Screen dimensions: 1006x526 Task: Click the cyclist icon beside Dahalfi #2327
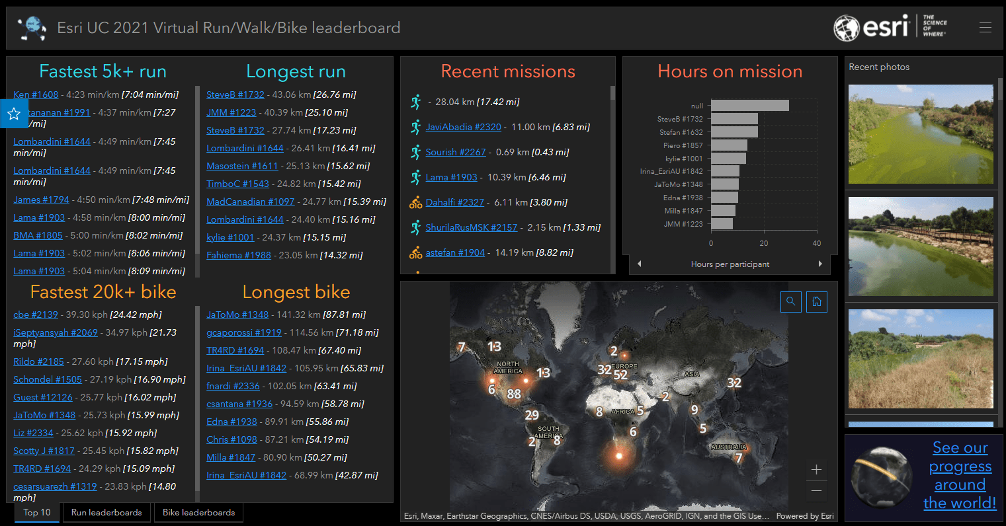[415, 202]
